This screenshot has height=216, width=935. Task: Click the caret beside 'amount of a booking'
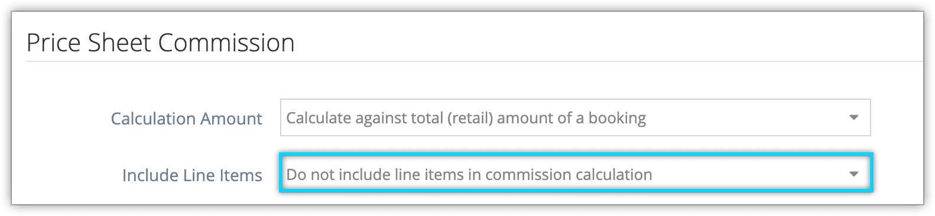pyautogui.click(x=853, y=117)
